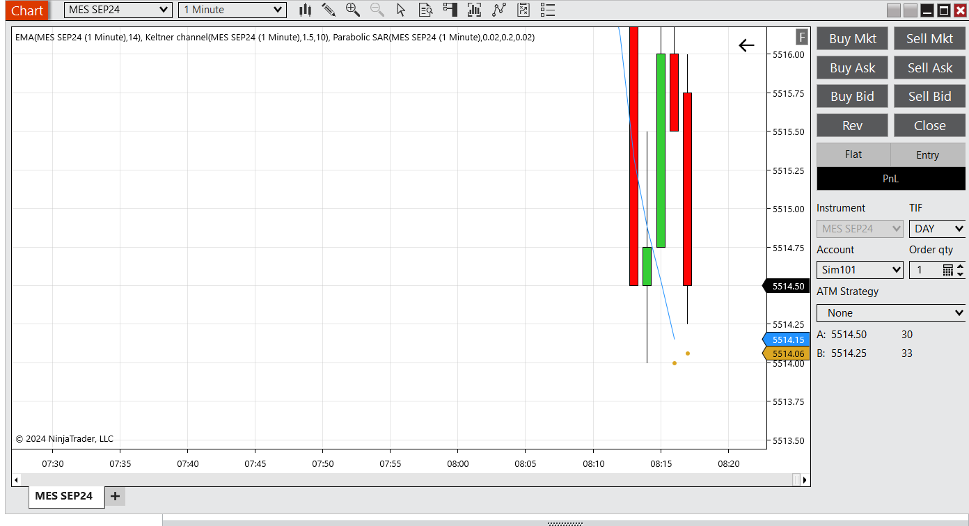Expand the TIF DAY dropdown
The height and width of the screenshot is (526, 969).
[x=937, y=229]
